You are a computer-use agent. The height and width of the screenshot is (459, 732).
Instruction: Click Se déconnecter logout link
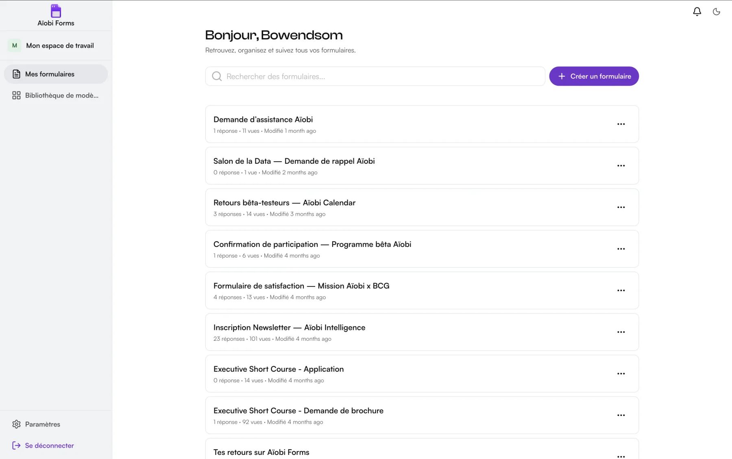coord(43,446)
